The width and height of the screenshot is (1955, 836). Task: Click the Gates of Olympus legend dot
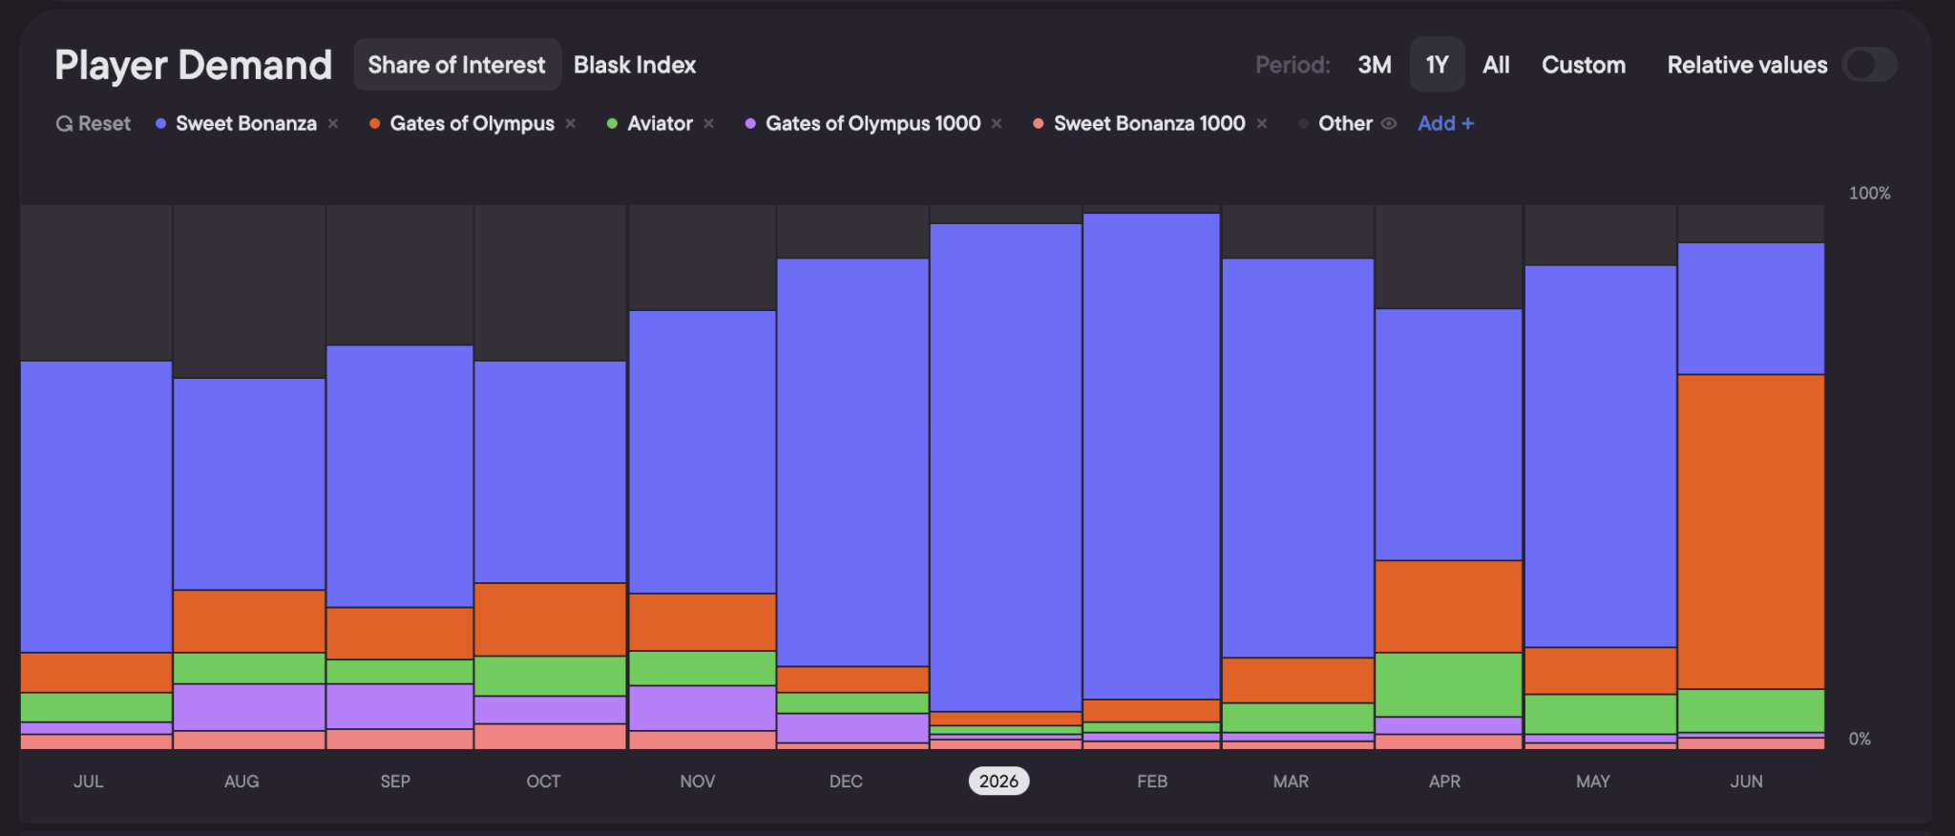click(375, 123)
